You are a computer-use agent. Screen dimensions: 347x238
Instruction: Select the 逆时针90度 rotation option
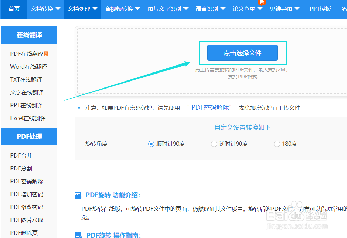[x=214, y=144]
